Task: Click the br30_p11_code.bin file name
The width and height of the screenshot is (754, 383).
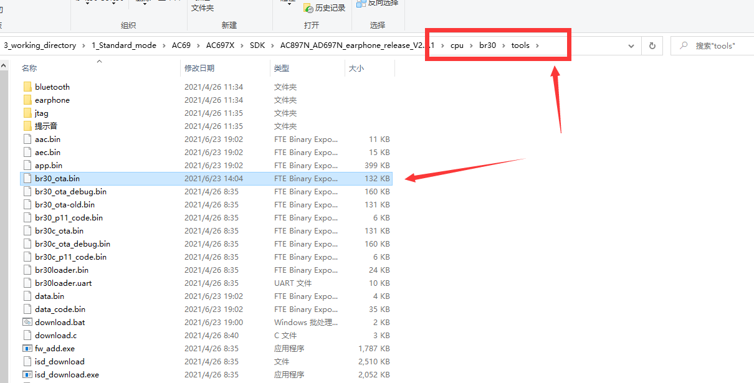Action: tap(69, 218)
